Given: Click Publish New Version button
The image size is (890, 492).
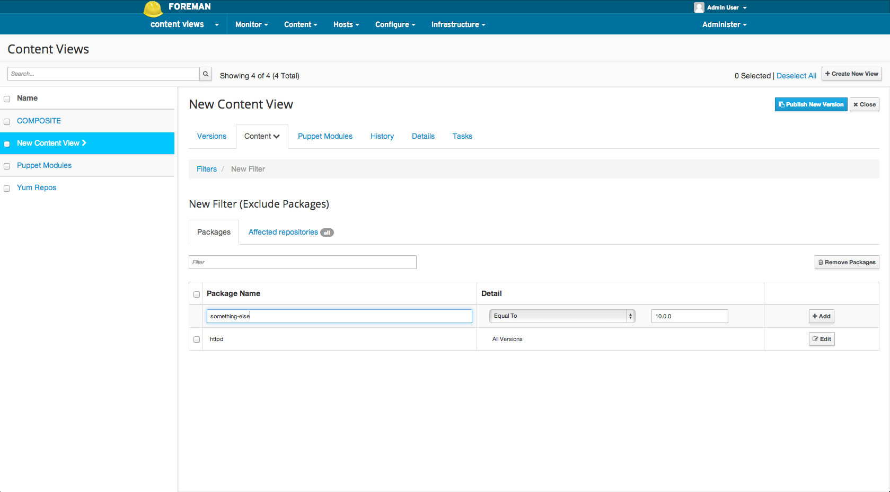Looking at the screenshot, I should pos(810,104).
